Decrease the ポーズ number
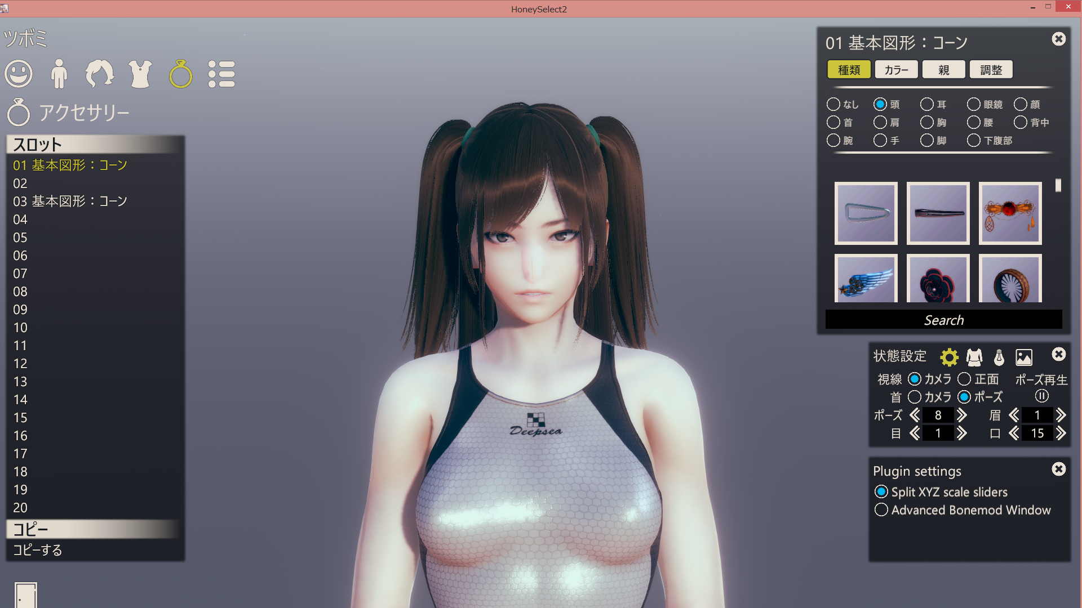The width and height of the screenshot is (1082, 608). (x=915, y=415)
